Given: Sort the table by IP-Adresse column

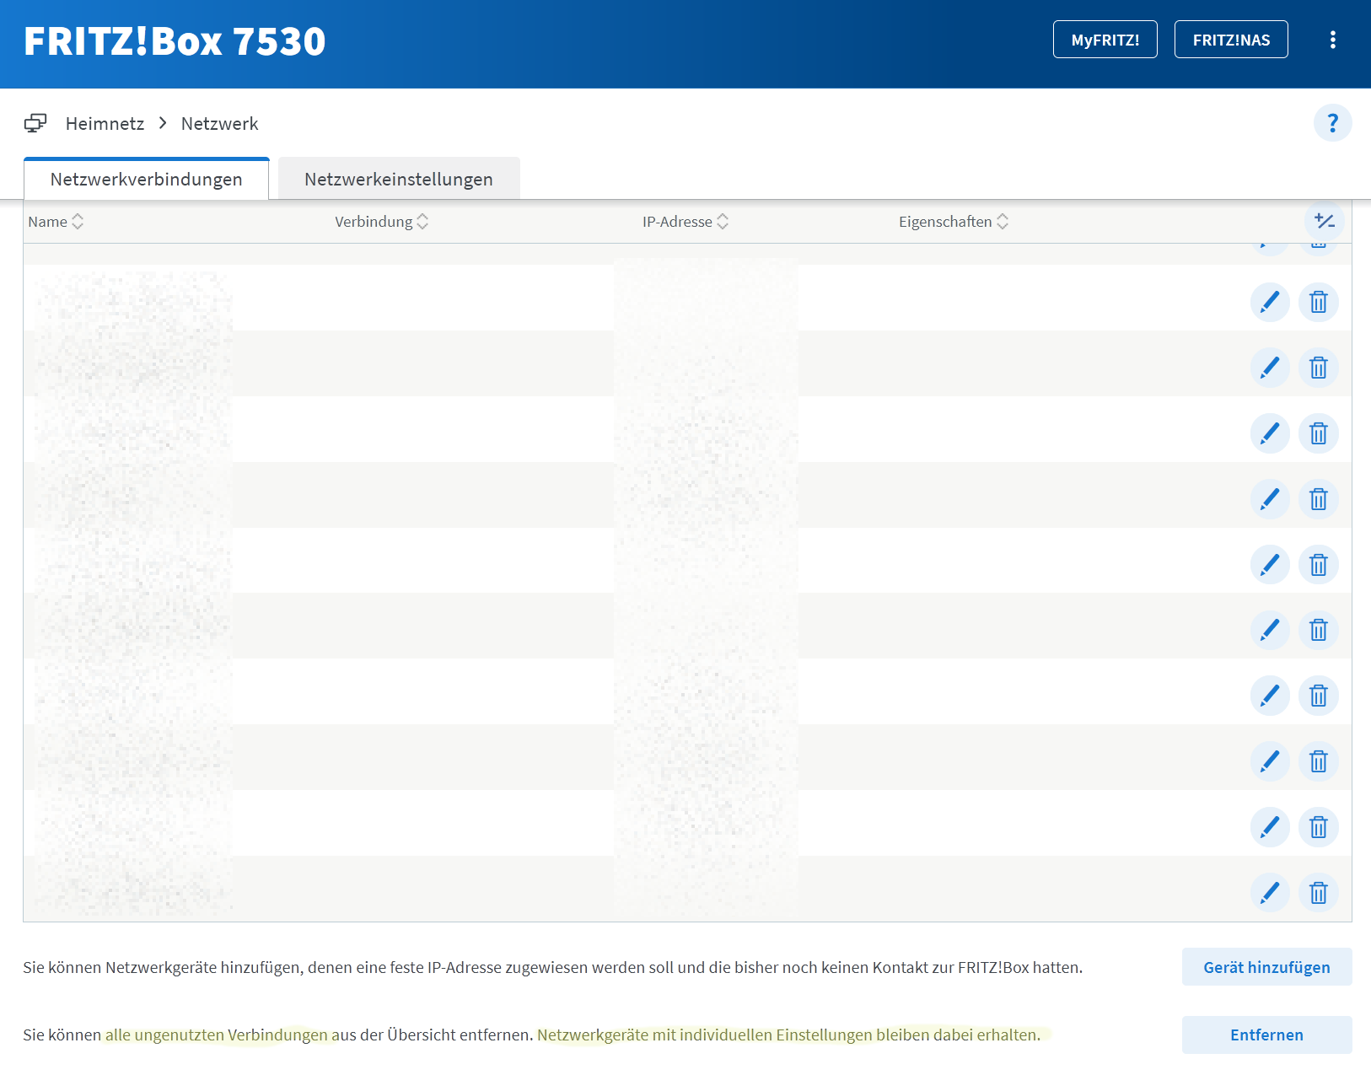Looking at the screenshot, I should coord(685,222).
